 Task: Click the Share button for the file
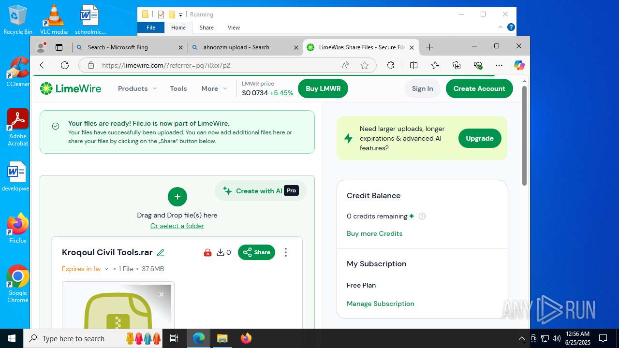[256, 252]
